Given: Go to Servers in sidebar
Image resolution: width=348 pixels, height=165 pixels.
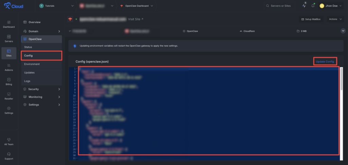Looking at the screenshot, I should tap(9, 38).
